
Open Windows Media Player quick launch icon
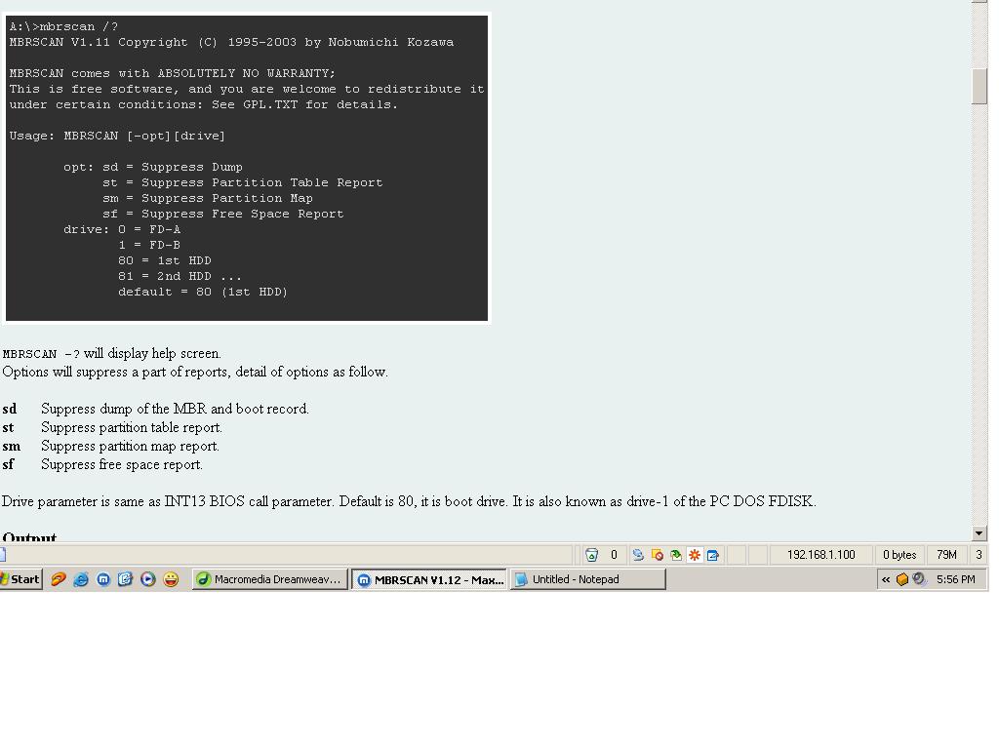(x=148, y=579)
